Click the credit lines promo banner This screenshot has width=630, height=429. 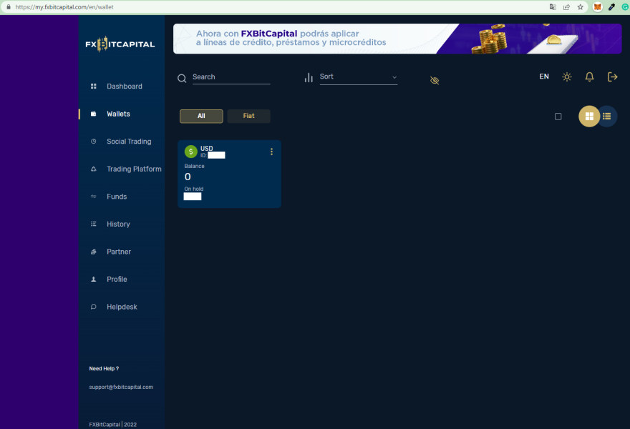(397, 39)
